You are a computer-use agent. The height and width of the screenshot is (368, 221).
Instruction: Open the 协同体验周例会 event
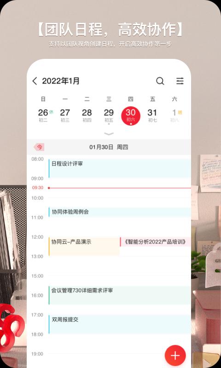[120, 212]
